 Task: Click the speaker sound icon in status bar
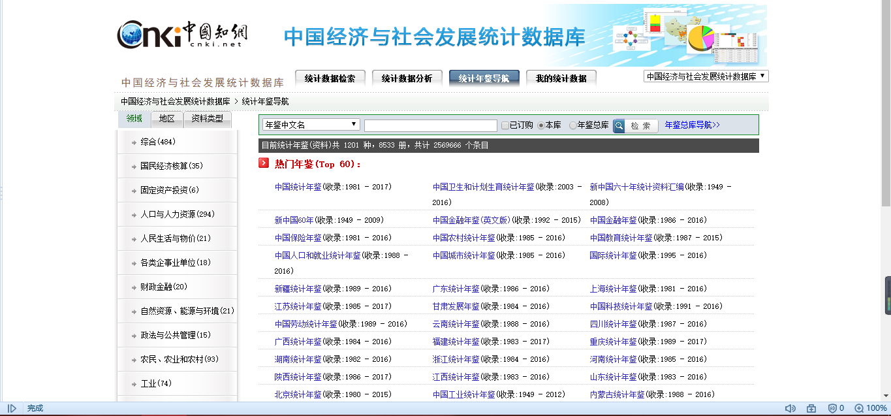point(790,408)
